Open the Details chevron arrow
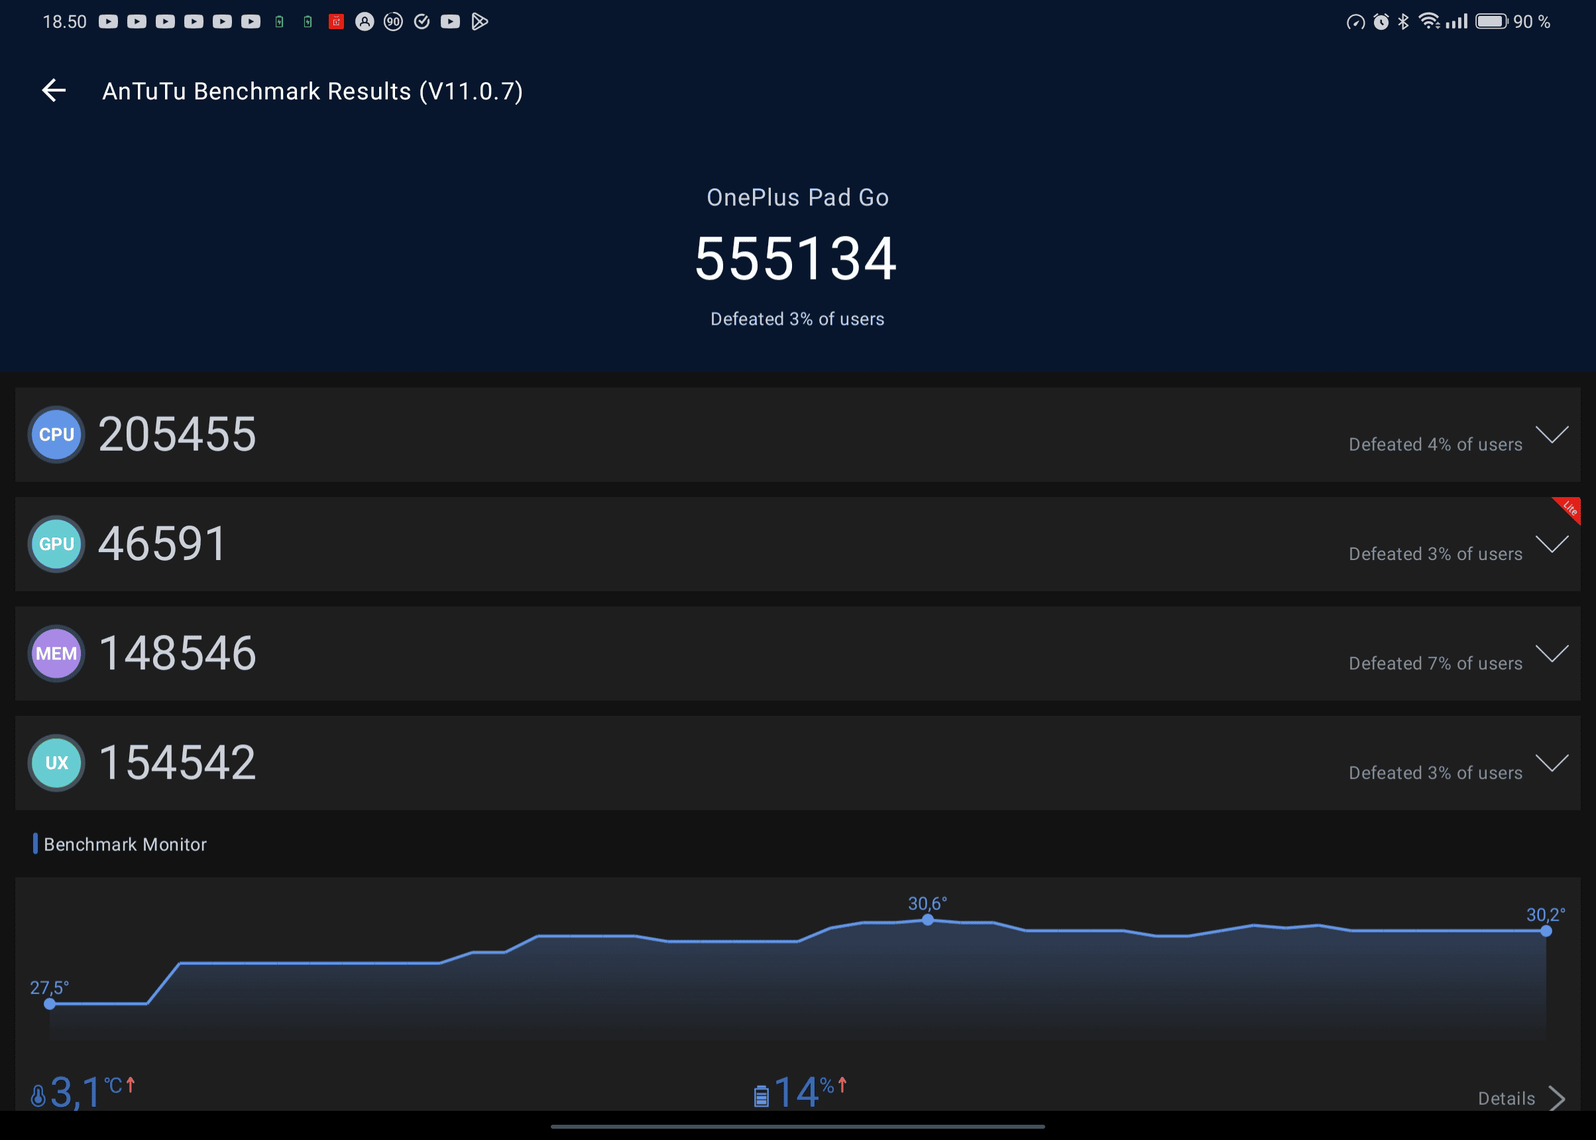1596x1140 pixels. (1557, 1099)
